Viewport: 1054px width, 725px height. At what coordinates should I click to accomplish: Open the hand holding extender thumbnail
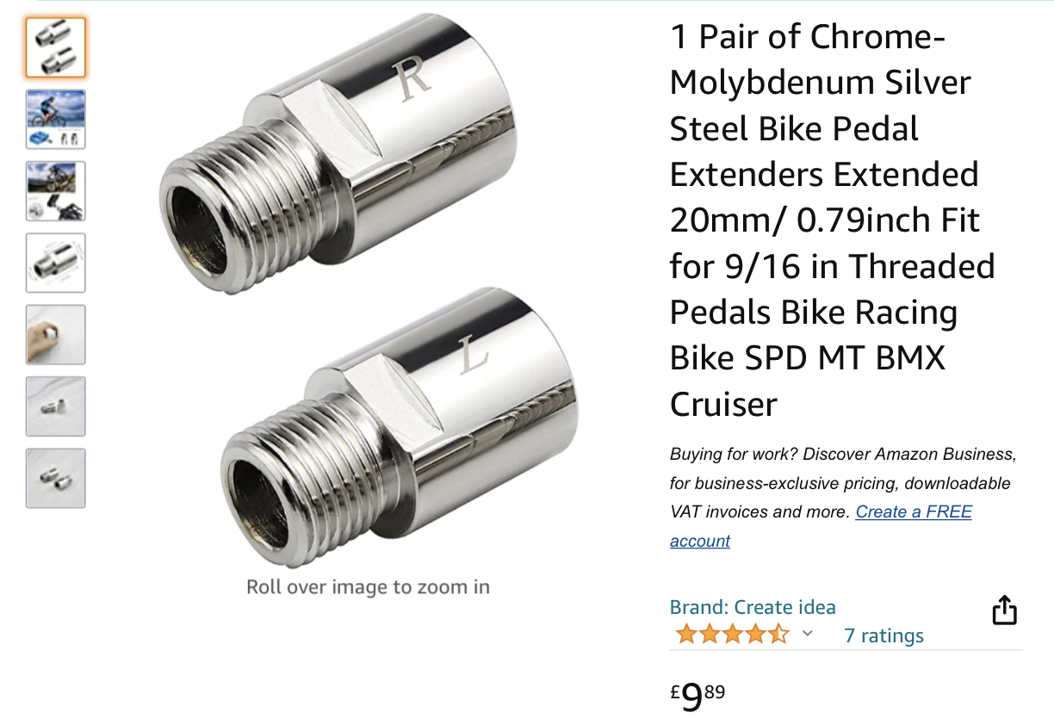coord(55,334)
